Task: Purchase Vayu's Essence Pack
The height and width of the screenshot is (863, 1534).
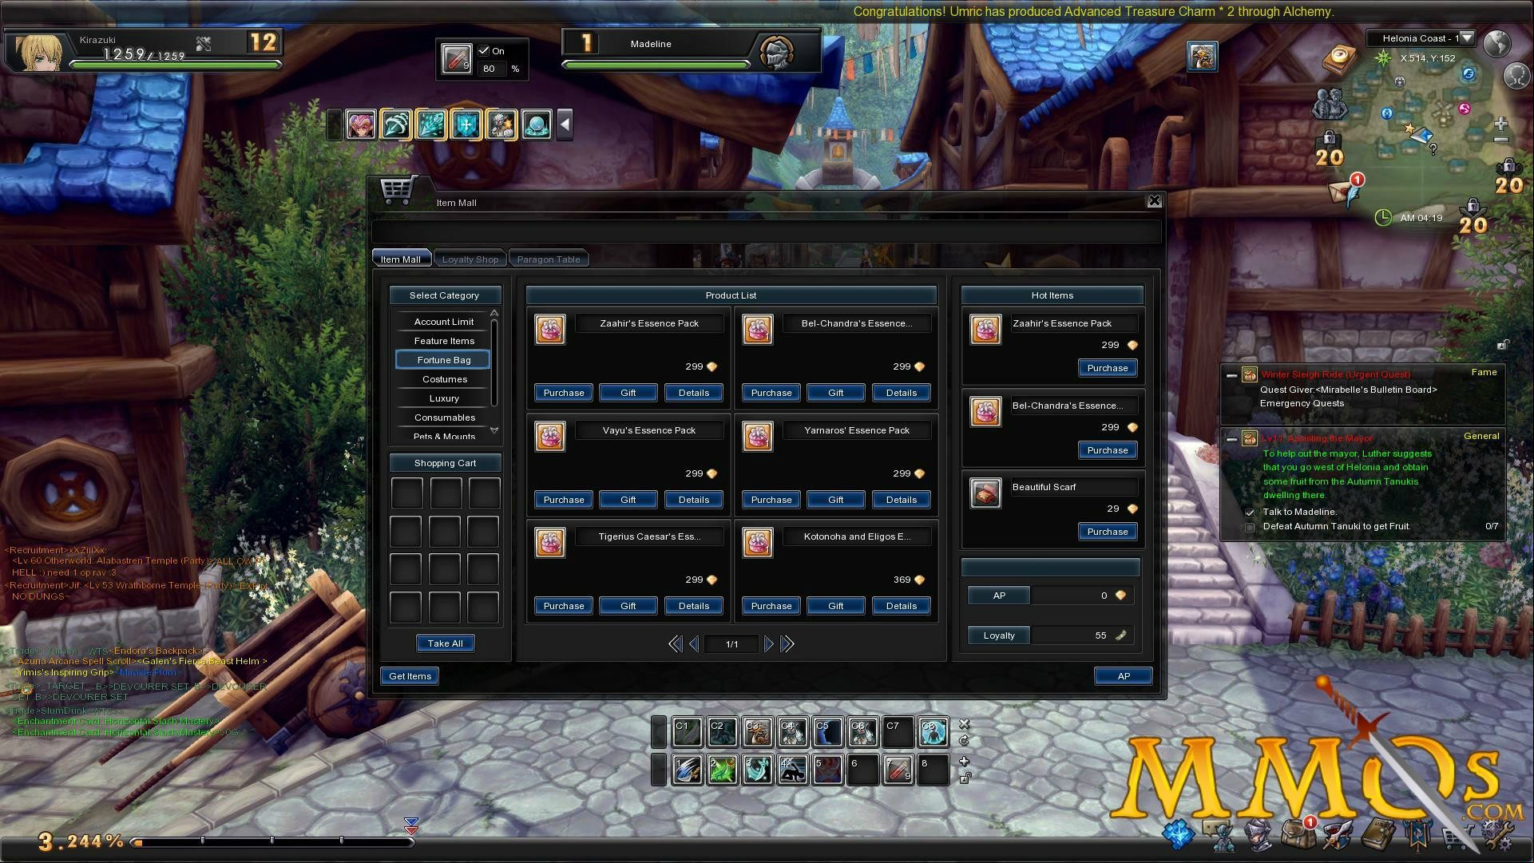Action: pos(564,500)
